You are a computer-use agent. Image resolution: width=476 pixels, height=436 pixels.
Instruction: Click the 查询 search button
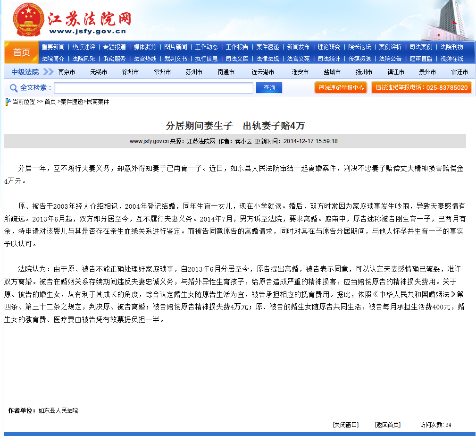point(269,88)
